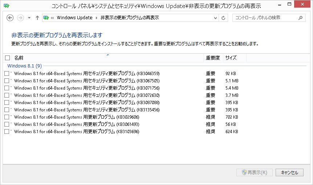Screen dimensions: 313x185
Task: Click the Forward navigation arrow
Action: (20, 18)
